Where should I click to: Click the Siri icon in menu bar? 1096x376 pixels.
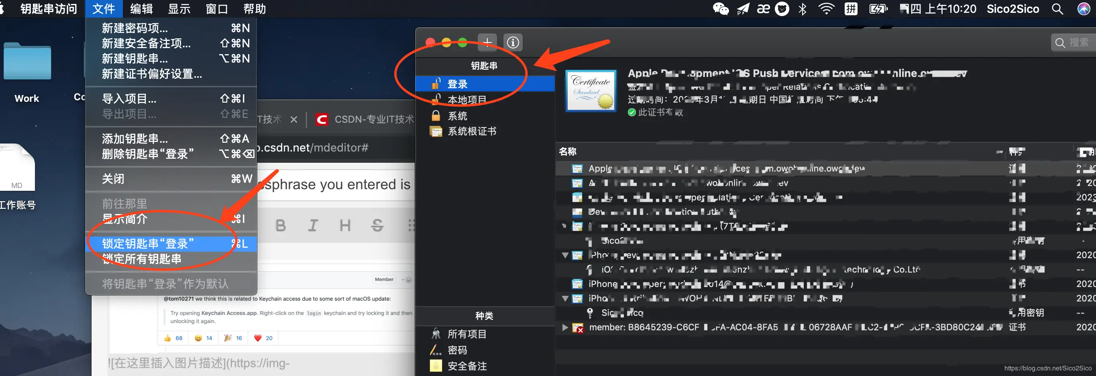click(x=1083, y=8)
